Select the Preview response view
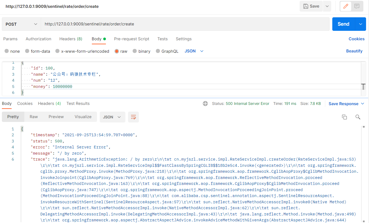 [56, 117]
